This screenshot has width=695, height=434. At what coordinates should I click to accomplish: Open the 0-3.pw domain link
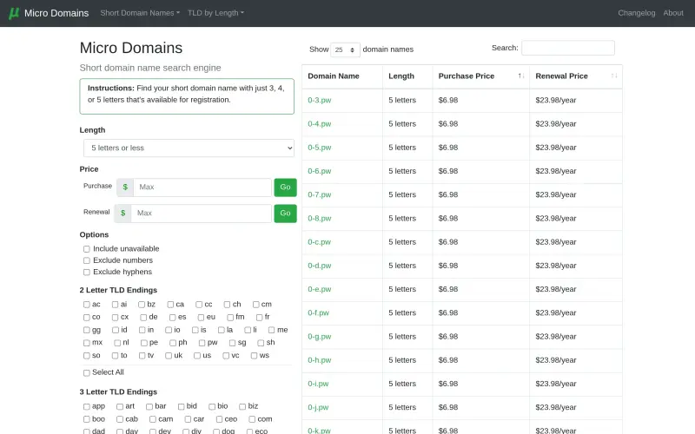coord(320,101)
